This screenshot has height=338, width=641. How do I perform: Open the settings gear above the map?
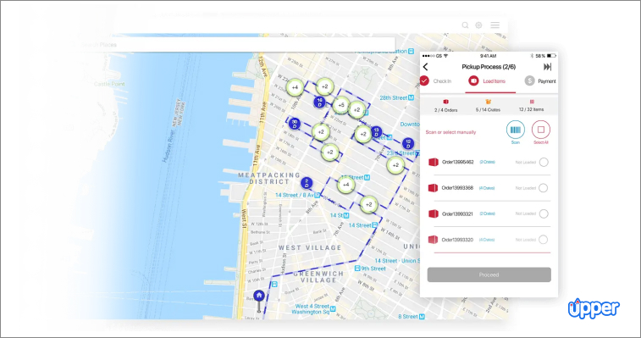478,25
